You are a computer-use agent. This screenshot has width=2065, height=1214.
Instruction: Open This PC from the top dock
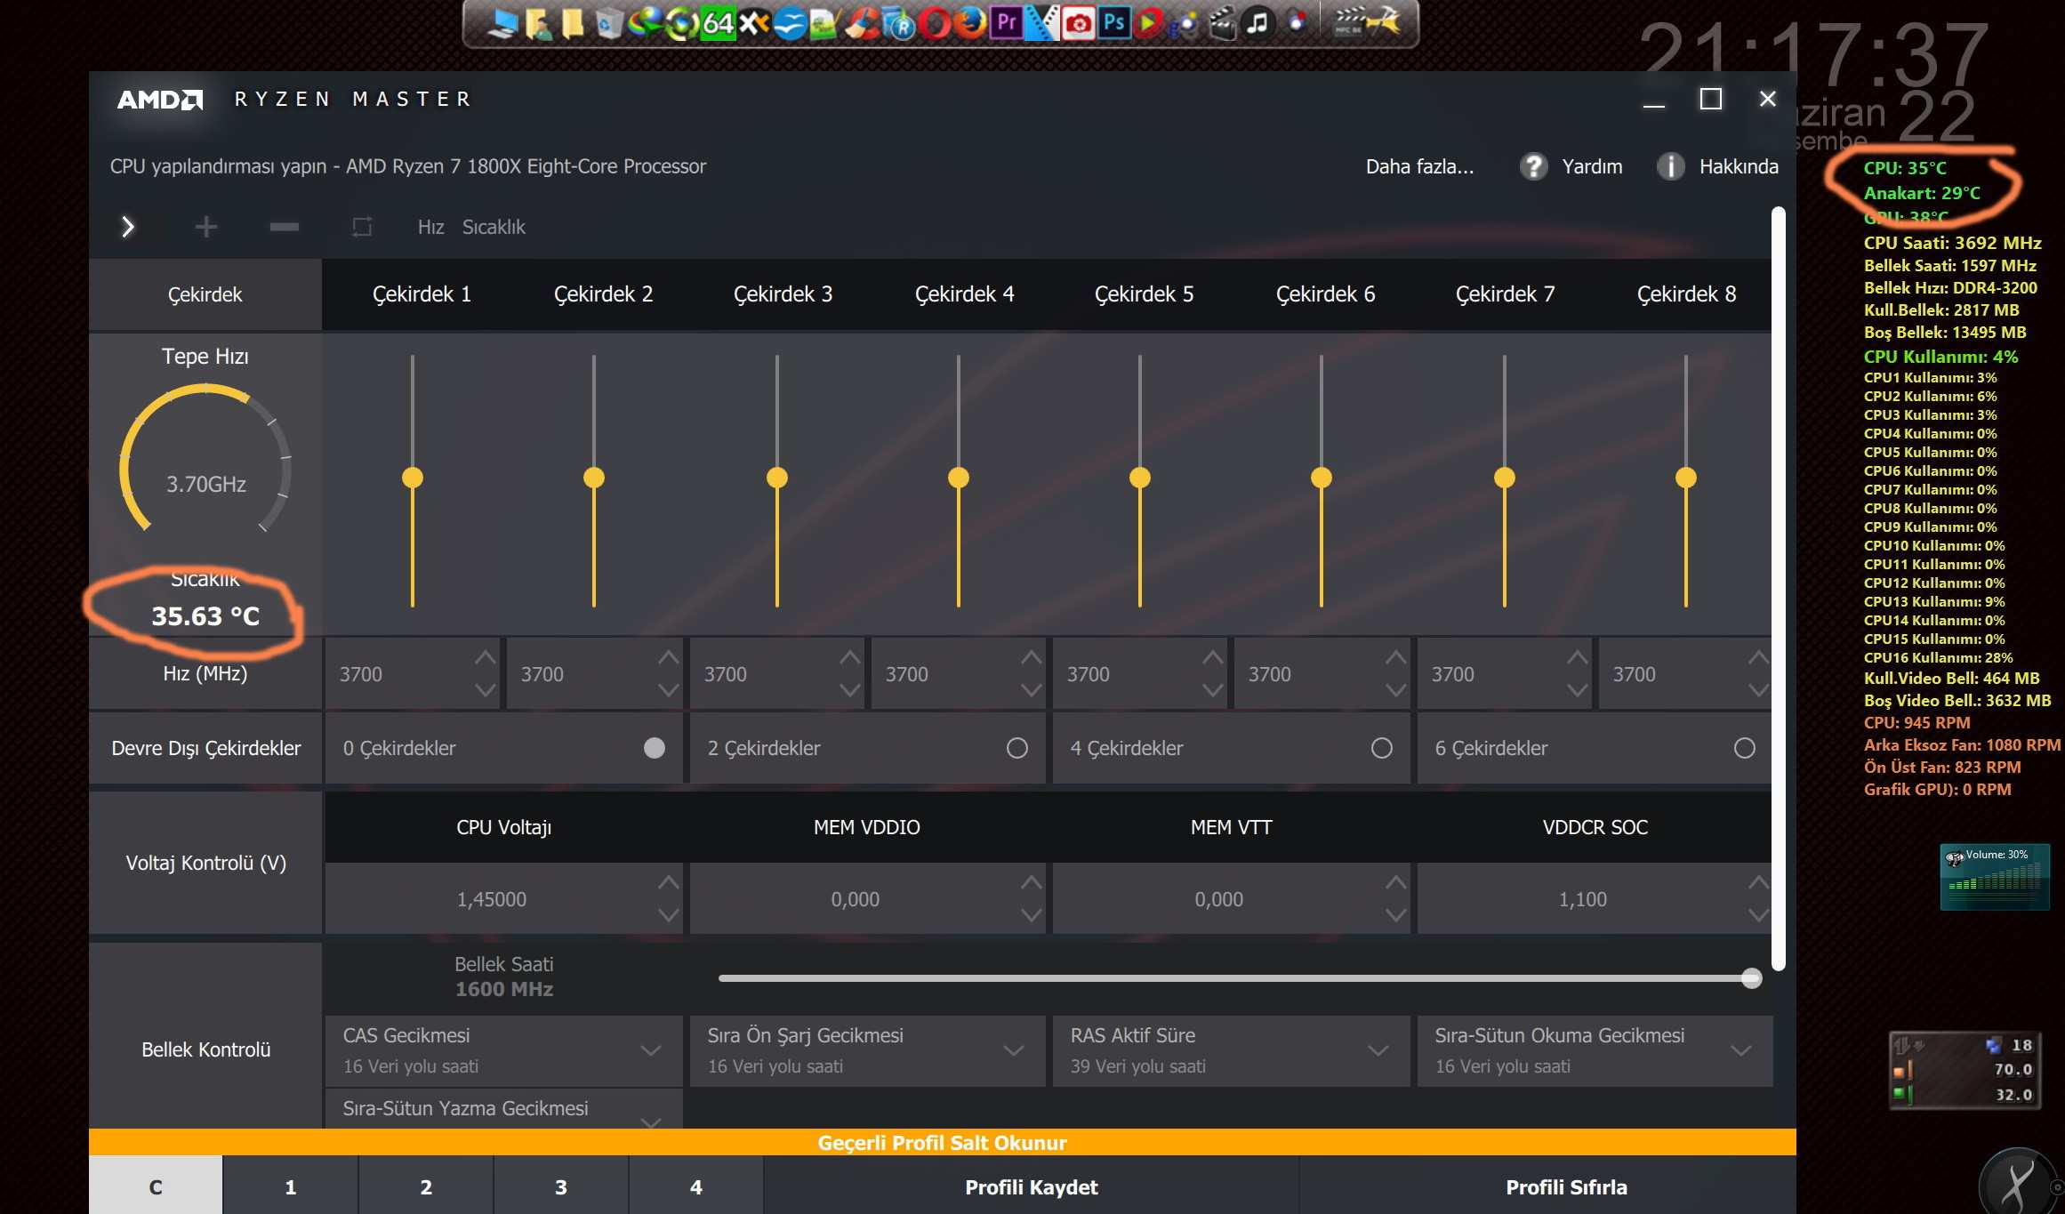[x=503, y=24]
